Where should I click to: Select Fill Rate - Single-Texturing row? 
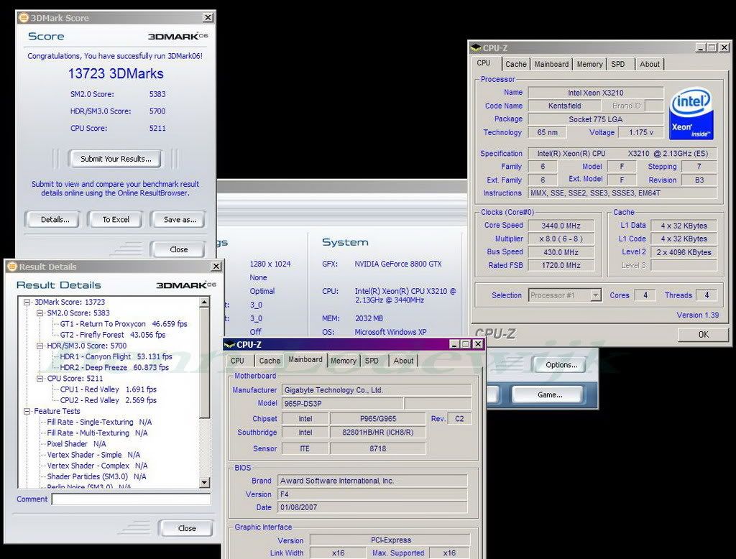99,422
